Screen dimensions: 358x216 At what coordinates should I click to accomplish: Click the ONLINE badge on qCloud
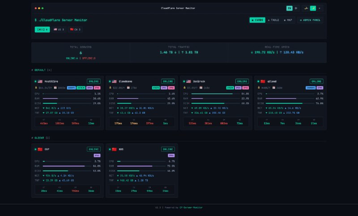(316, 81)
